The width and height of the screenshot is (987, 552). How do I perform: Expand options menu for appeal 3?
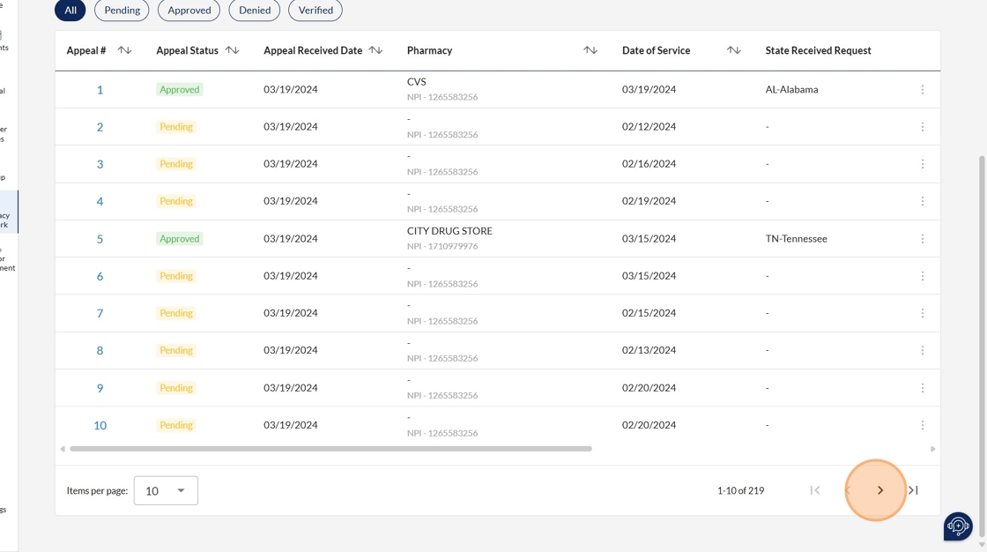[923, 164]
